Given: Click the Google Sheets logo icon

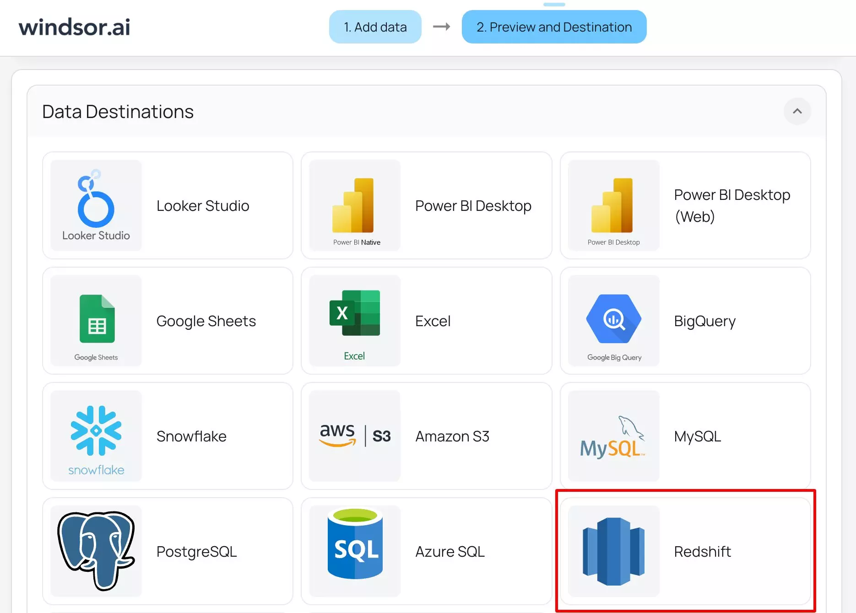Looking at the screenshot, I should click(96, 320).
